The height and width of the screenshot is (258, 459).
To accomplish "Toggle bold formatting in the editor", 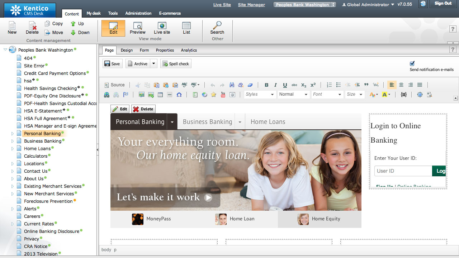I will [266, 85].
